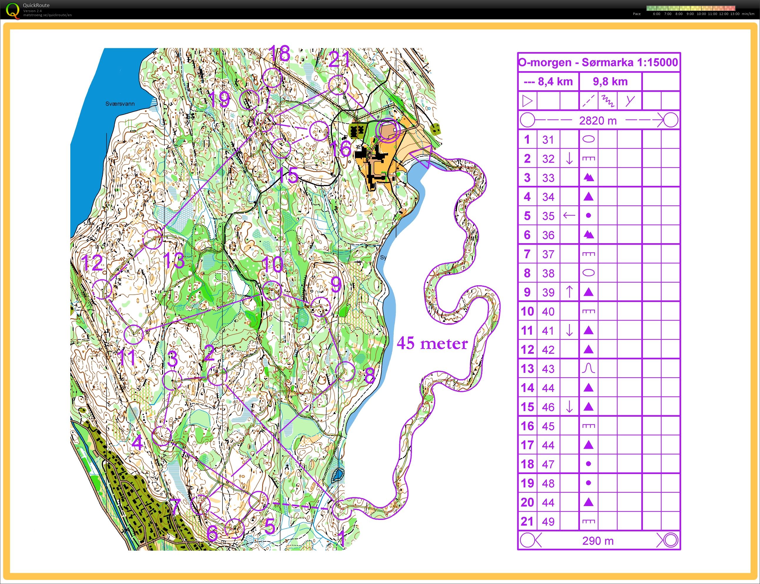The height and width of the screenshot is (584, 760).
Task: Select control circle 12 on the map
Action: click(x=102, y=289)
